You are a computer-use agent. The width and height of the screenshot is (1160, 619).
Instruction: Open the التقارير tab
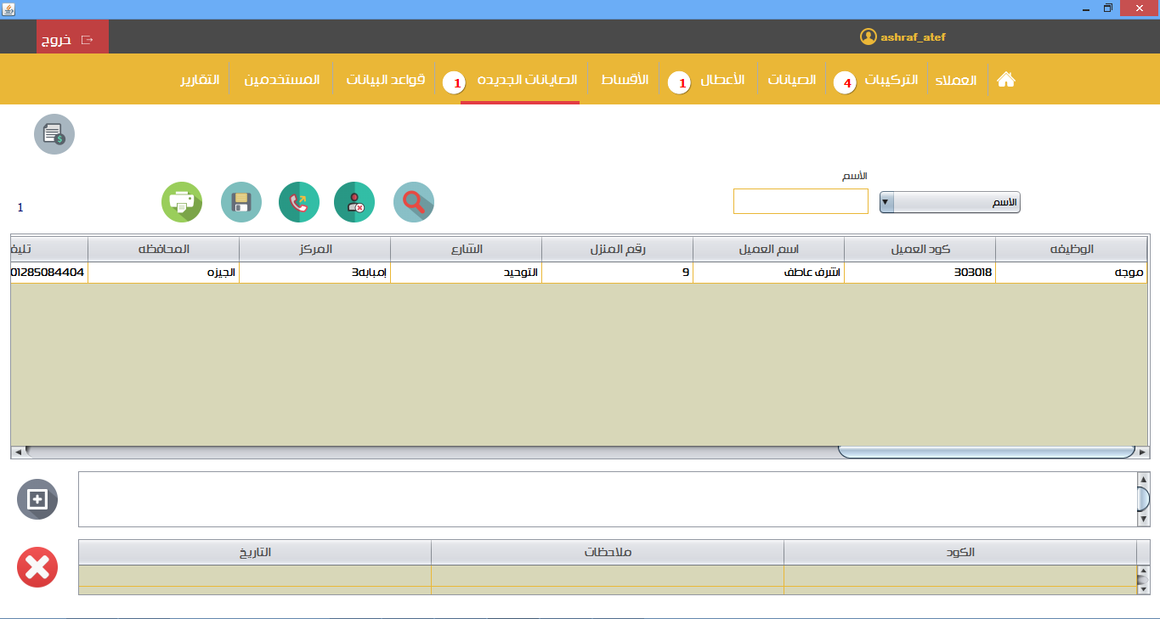point(200,80)
